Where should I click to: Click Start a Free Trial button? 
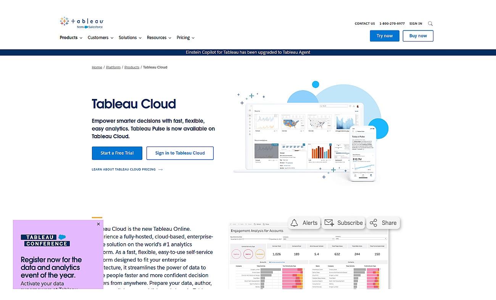(x=117, y=153)
